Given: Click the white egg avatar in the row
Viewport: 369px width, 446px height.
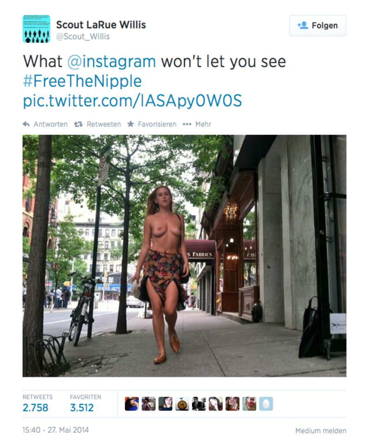Looking at the screenshot, I should coord(266,403).
